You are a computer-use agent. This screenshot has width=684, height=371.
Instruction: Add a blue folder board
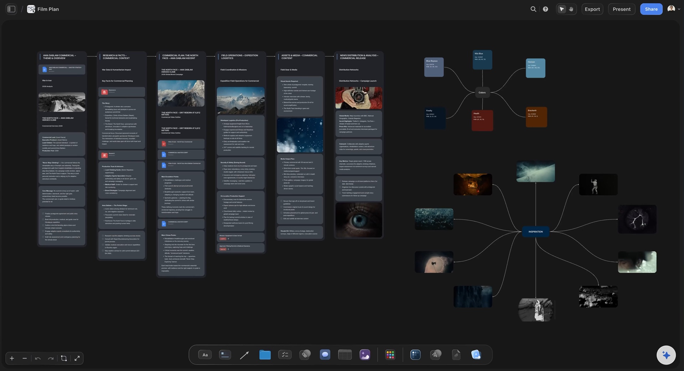(x=265, y=355)
